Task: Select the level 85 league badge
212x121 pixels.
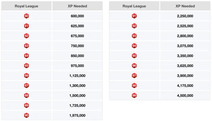Action: tap(26, 66)
